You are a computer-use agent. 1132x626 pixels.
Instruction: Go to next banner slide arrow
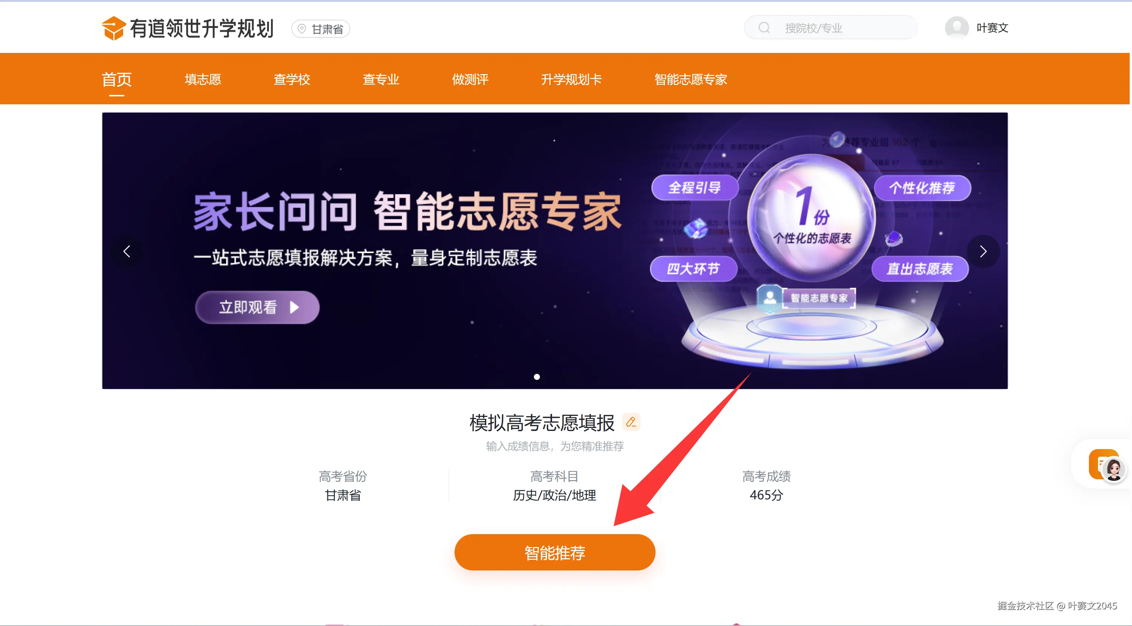(x=983, y=251)
